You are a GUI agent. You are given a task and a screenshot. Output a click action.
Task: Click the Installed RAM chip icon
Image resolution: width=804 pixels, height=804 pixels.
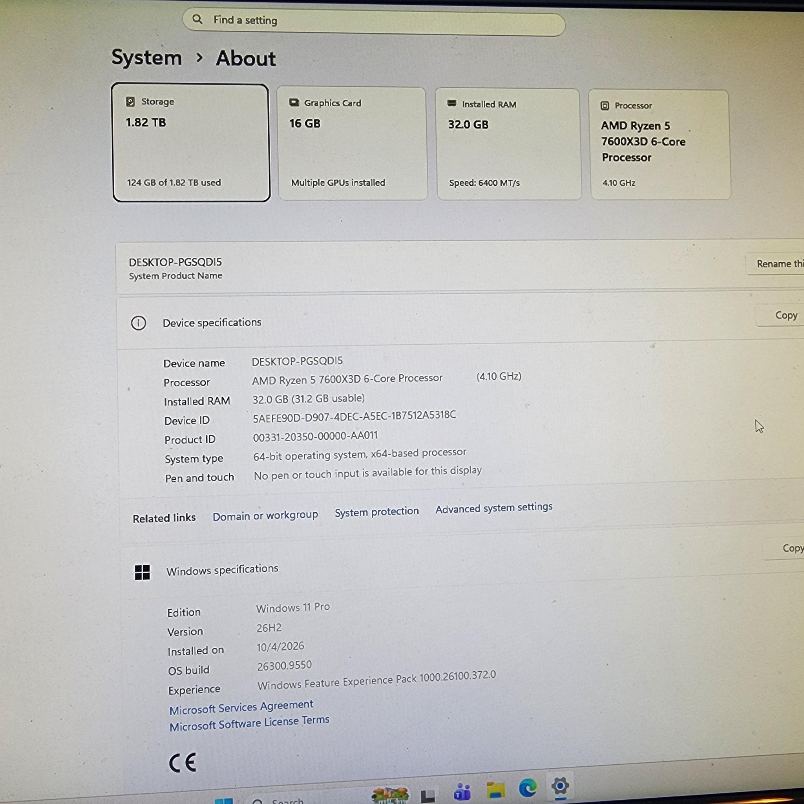(451, 103)
